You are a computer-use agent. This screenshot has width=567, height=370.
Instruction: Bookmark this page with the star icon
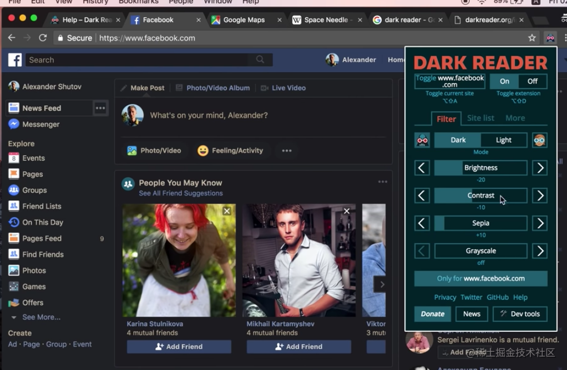click(531, 38)
